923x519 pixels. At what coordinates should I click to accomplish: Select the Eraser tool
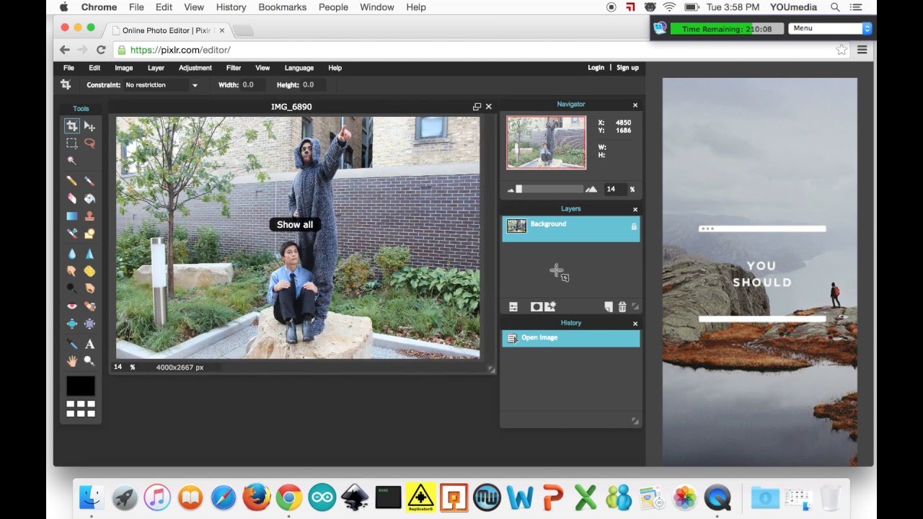71,198
